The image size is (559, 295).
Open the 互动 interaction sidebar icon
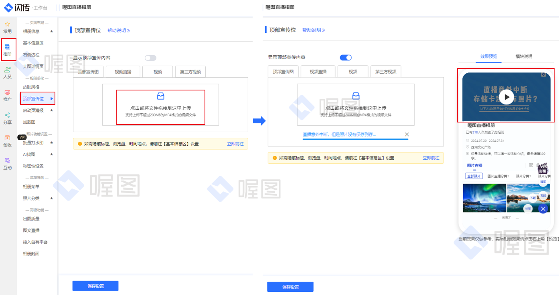point(7,161)
